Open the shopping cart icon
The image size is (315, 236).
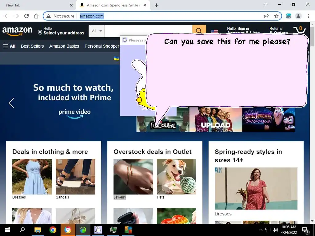(300, 30)
